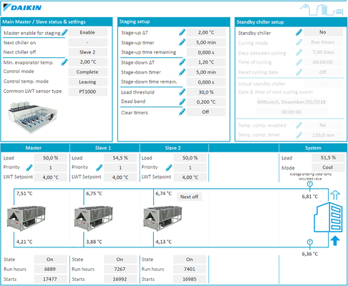Image resolution: width=348 pixels, height=286 pixels.
Task: Click the outlined up arrow above building
Action: 335,195
